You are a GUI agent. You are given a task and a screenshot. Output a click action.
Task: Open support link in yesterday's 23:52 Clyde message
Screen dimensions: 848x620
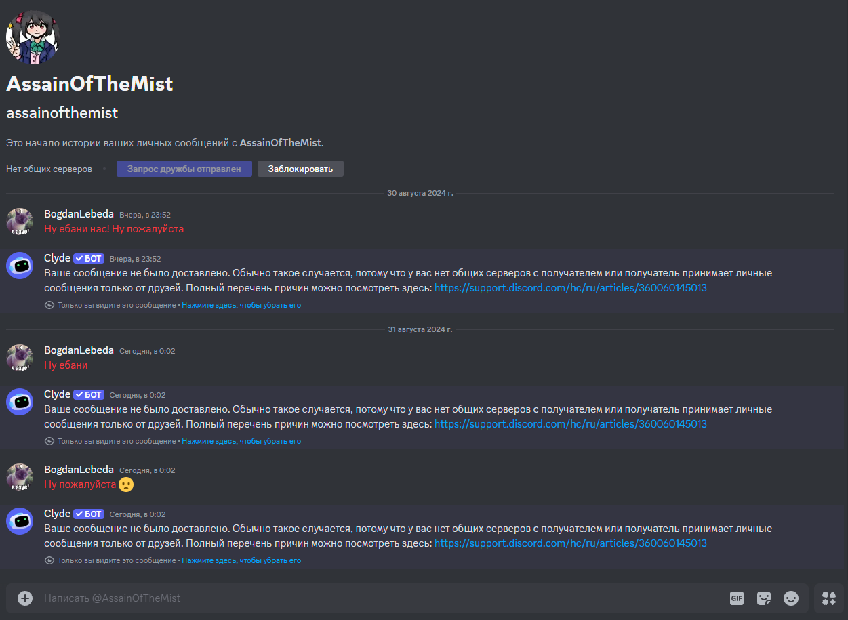pos(570,288)
